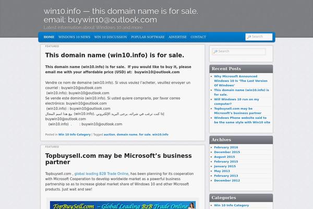Screen dimensions: 313x209
Task: Open the May 2013 archive
Action: [222, 171]
